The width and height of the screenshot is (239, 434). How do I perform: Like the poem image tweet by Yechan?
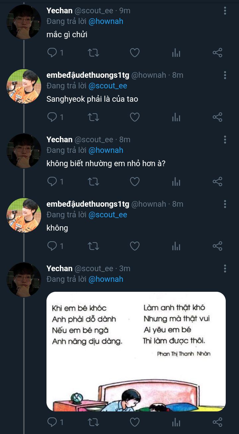tap(134, 422)
